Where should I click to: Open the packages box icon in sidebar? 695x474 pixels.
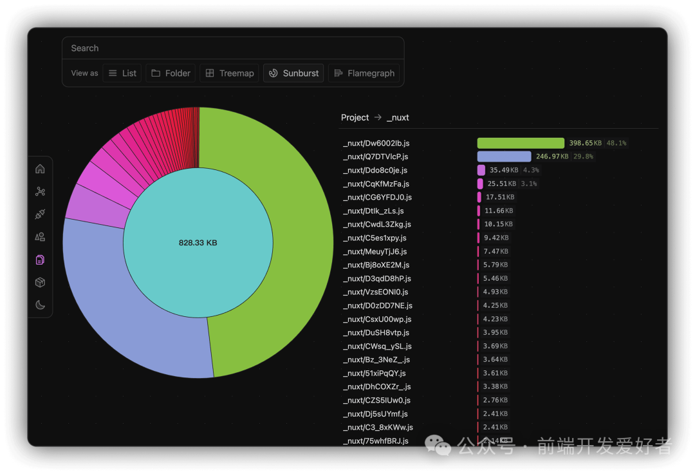pos(40,282)
